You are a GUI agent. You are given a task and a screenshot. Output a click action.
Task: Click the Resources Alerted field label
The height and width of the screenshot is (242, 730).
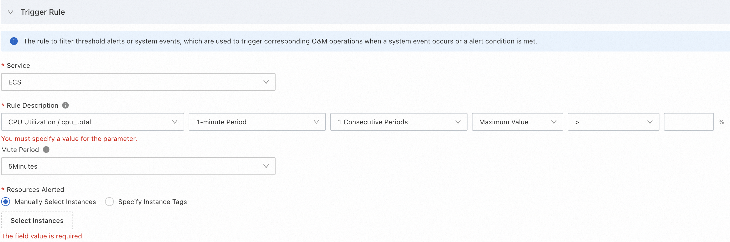click(x=36, y=189)
